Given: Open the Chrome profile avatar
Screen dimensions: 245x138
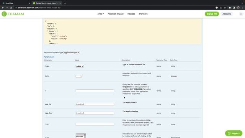Looking at the screenshot, I should click(x=238, y=8).
